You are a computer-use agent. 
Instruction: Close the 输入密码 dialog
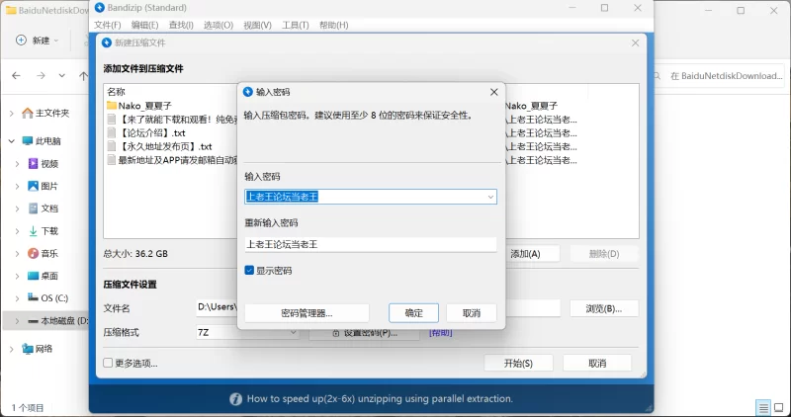pyautogui.click(x=493, y=92)
